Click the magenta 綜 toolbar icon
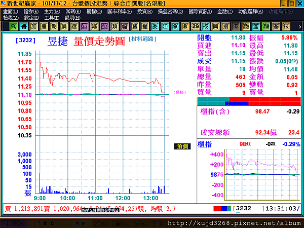 pyautogui.click(x=104, y=26)
